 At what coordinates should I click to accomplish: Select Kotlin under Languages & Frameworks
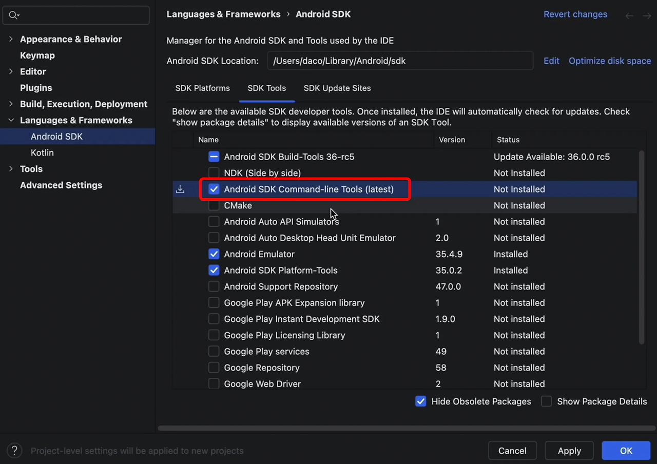(x=42, y=153)
